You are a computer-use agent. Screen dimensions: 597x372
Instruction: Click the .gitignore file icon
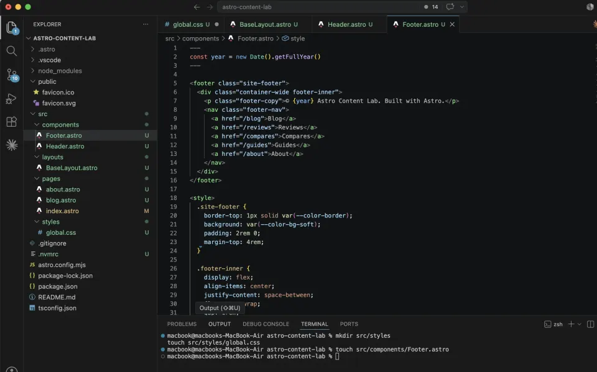(x=32, y=243)
